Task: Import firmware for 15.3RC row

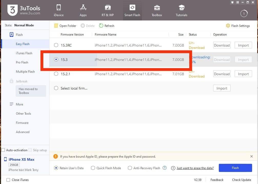Action: (243, 45)
